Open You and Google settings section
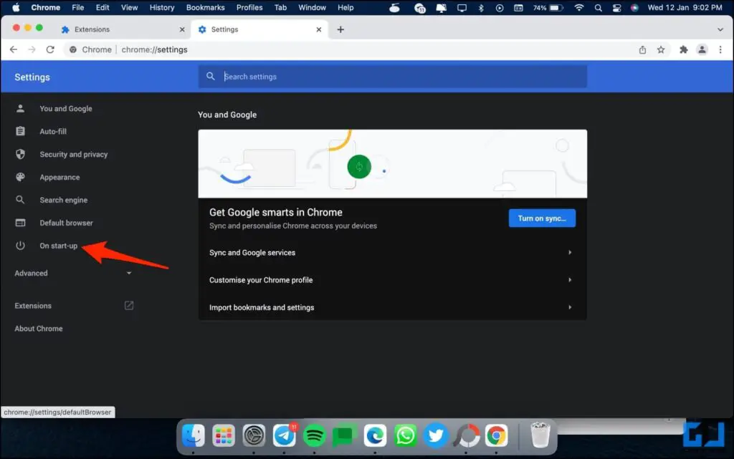The image size is (734, 459). (65, 108)
